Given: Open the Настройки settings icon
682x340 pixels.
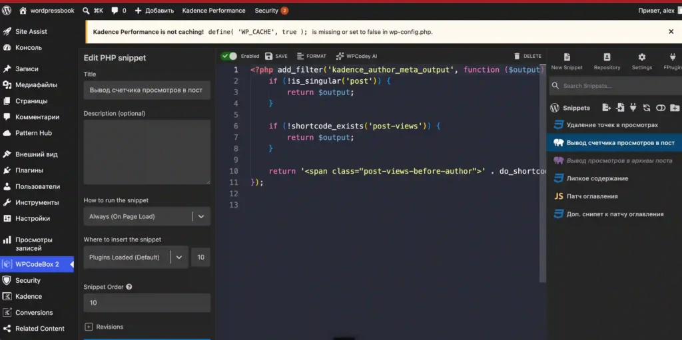Looking at the screenshot, I should [x=7, y=219].
